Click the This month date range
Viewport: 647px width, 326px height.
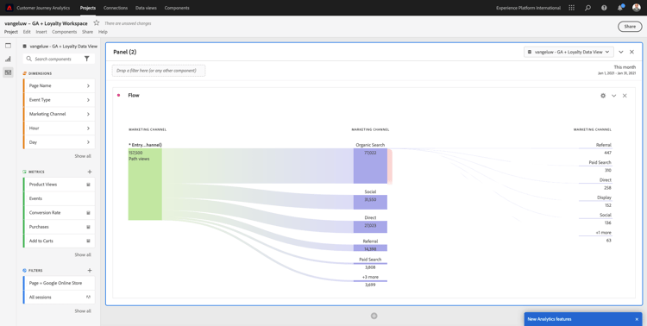tap(617, 70)
